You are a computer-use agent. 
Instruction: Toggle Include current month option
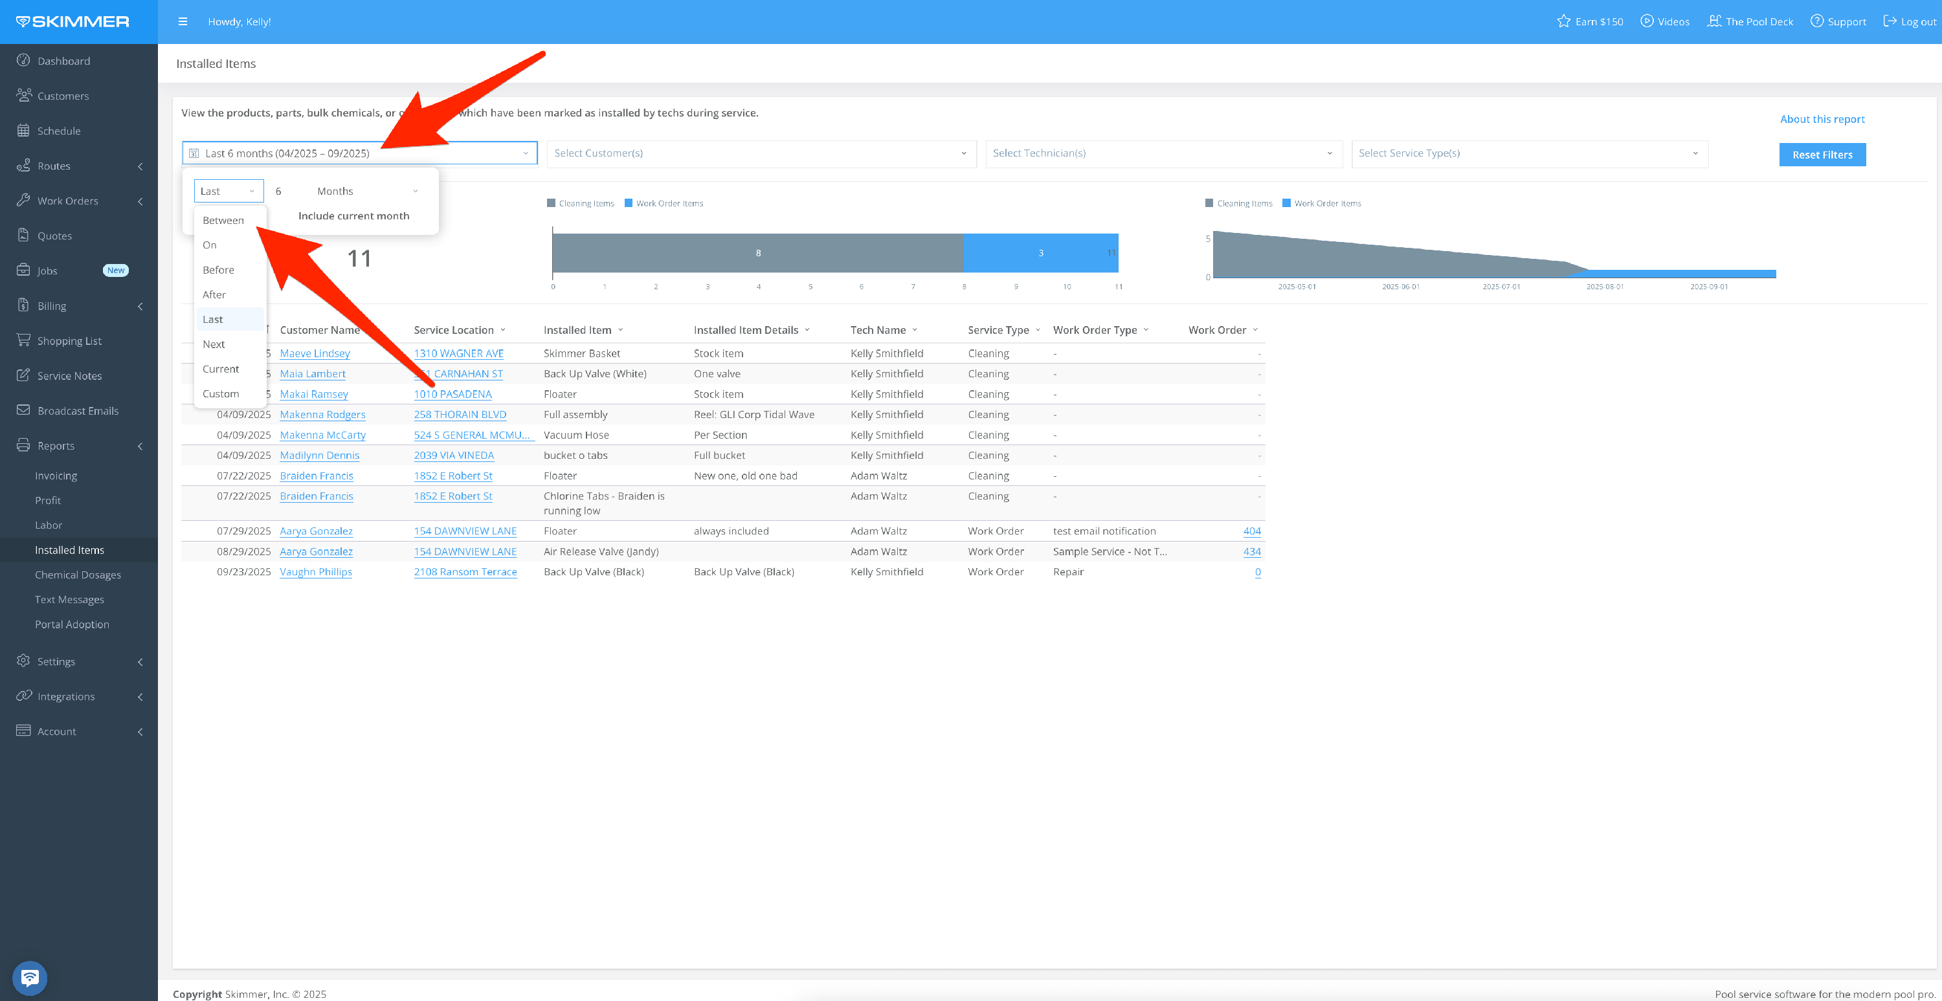click(x=353, y=215)
